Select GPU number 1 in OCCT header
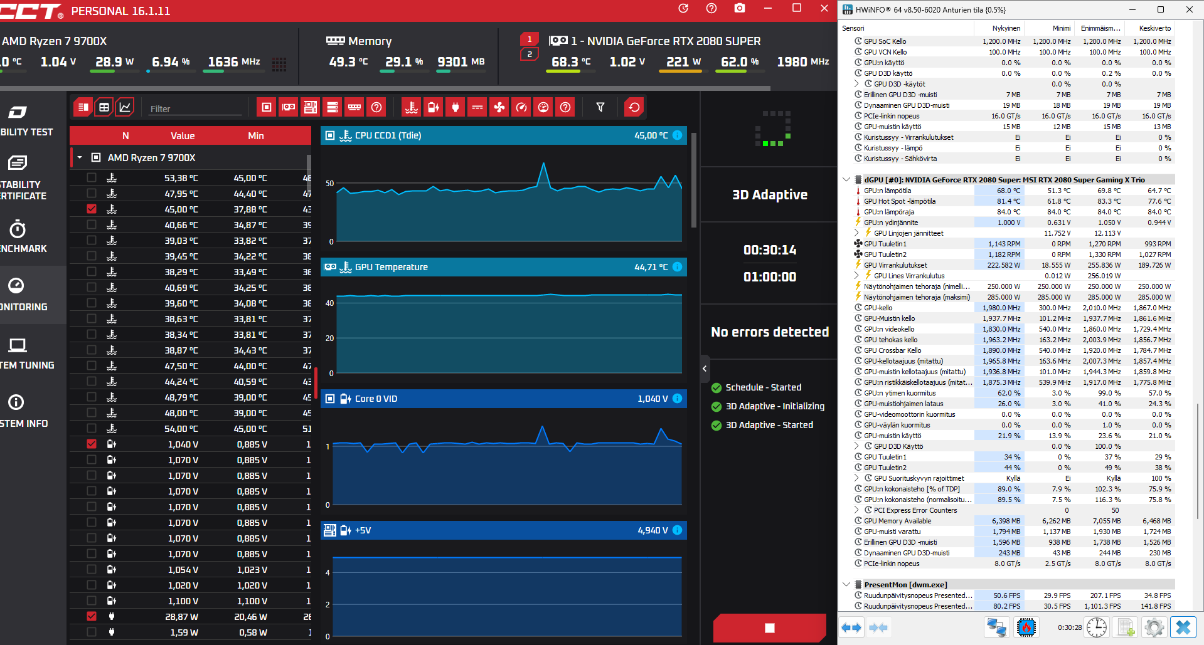The height and width of the screenshot is (645, 1204). pos(530,39)
